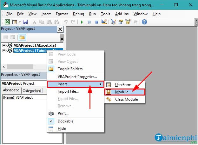Click the Reset stop toolbar icon

[x=96, y=22]
